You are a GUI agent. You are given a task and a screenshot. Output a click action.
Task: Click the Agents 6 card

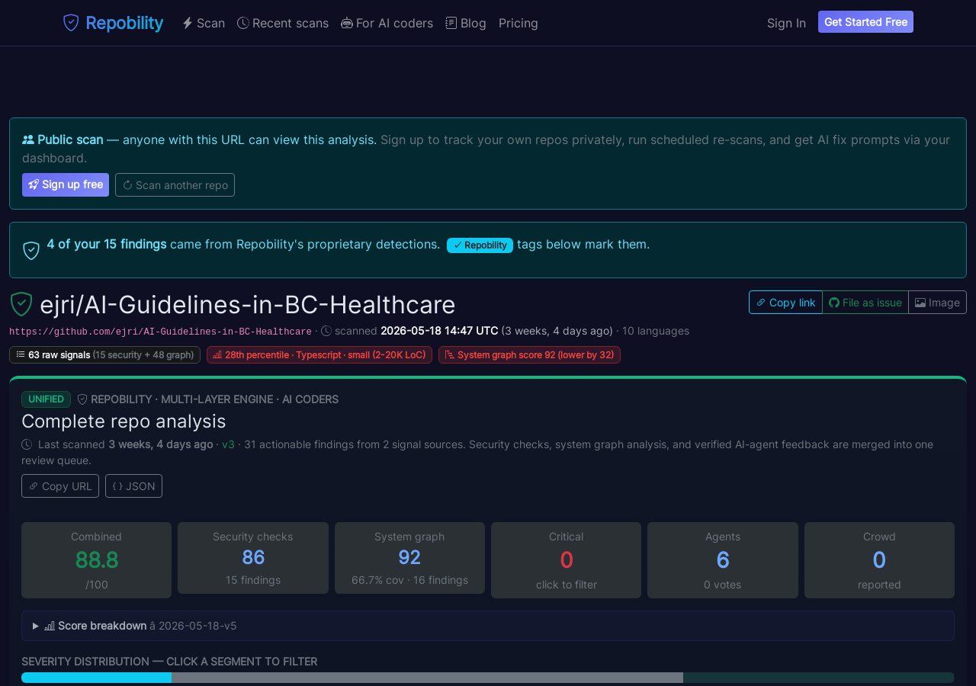pyautogui.click(x=723, y=560)
